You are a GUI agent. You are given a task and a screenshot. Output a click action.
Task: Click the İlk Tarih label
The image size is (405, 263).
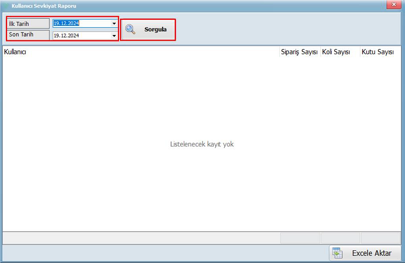tap(28, 24)
